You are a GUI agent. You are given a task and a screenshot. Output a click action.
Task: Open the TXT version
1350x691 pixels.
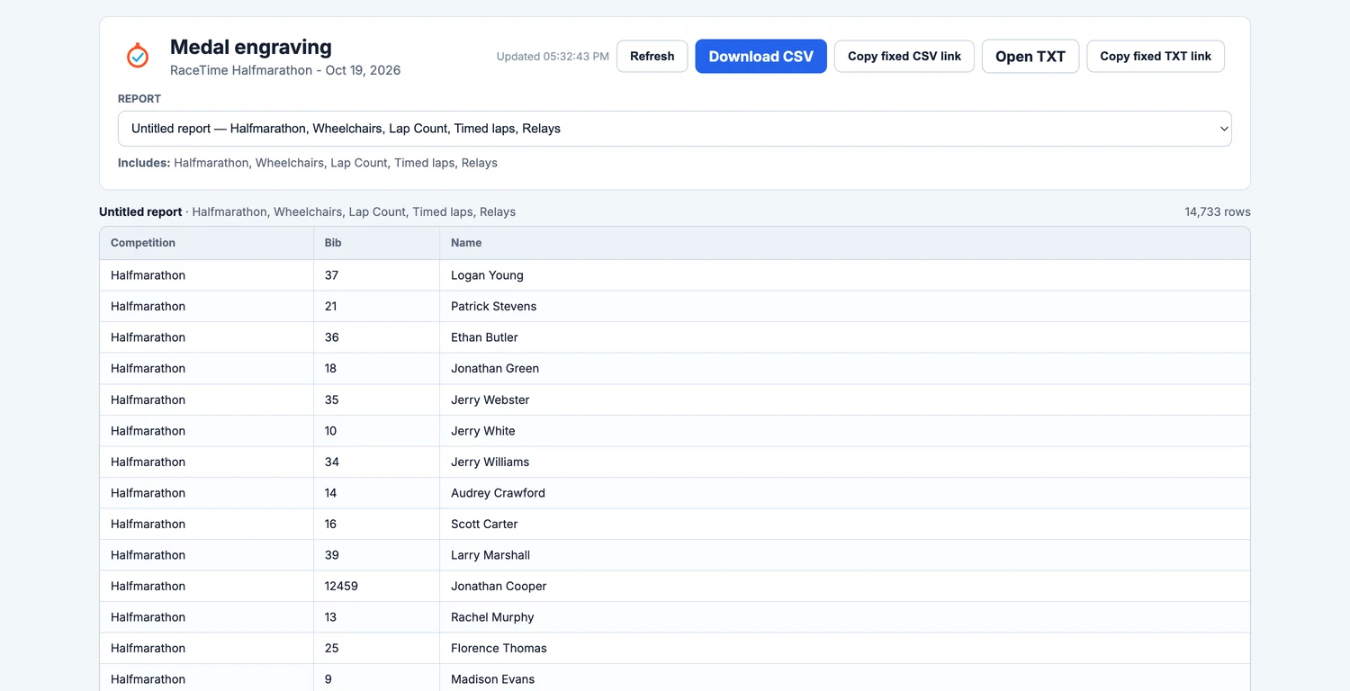(x=1030, y=56)
